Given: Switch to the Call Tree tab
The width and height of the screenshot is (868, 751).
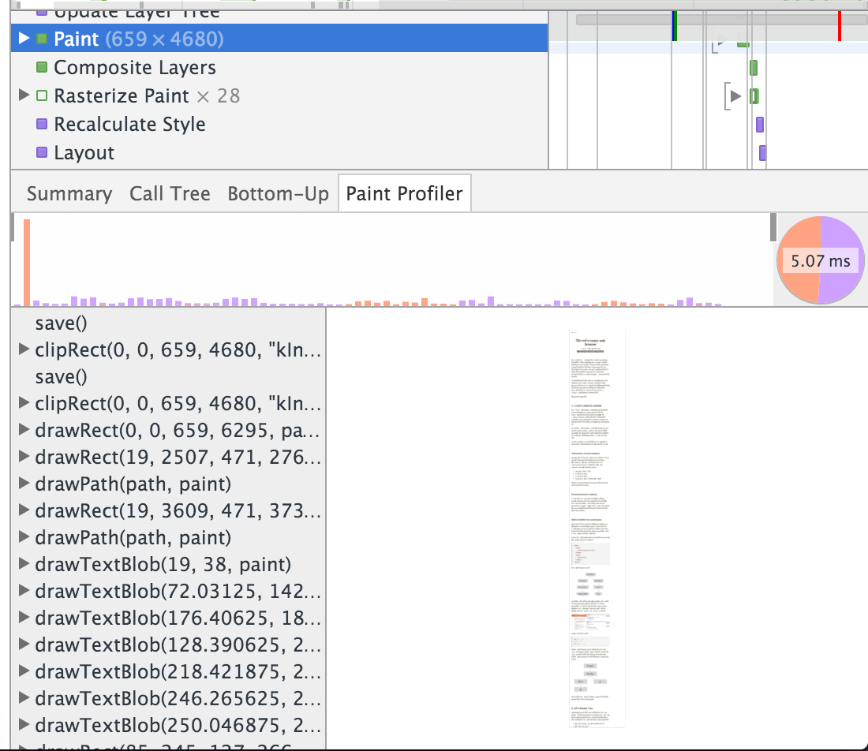Looking at the screenshot, I should [170, 194].
